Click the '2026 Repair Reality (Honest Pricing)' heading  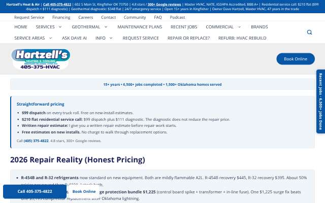coord(78,160)
